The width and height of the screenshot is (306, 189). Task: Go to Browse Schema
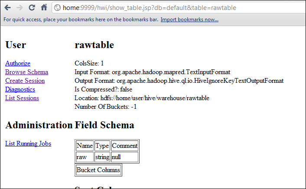click(x=26, y=72)
